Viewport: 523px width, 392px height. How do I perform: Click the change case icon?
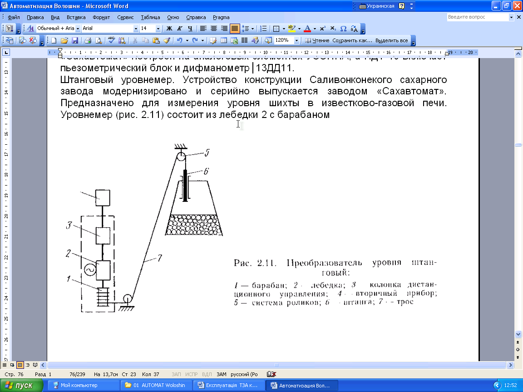pos(354,29)
